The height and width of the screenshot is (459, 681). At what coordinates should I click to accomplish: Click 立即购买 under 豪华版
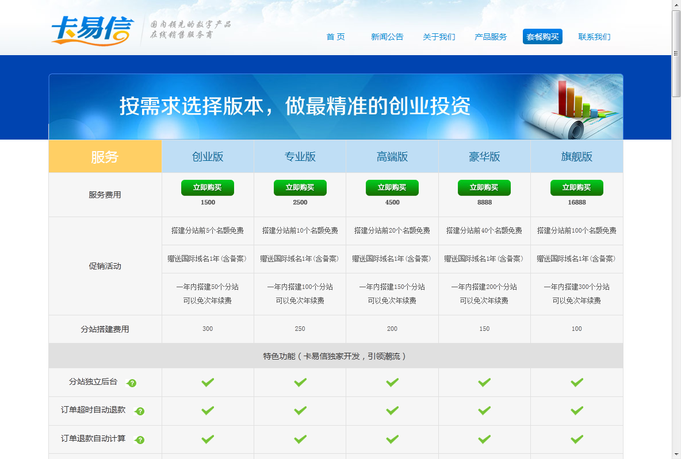point(484,187)
